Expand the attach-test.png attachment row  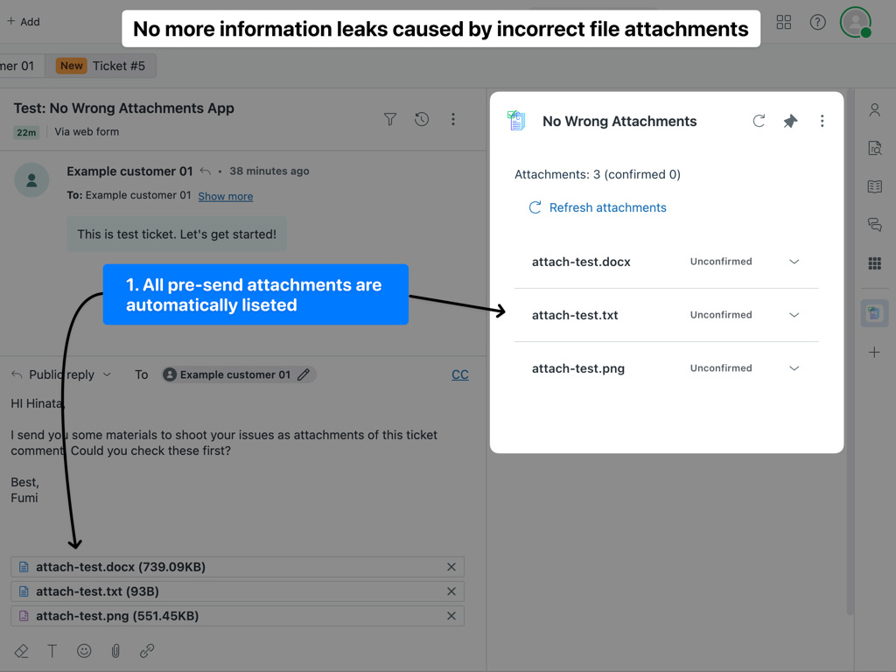[794, 368]
